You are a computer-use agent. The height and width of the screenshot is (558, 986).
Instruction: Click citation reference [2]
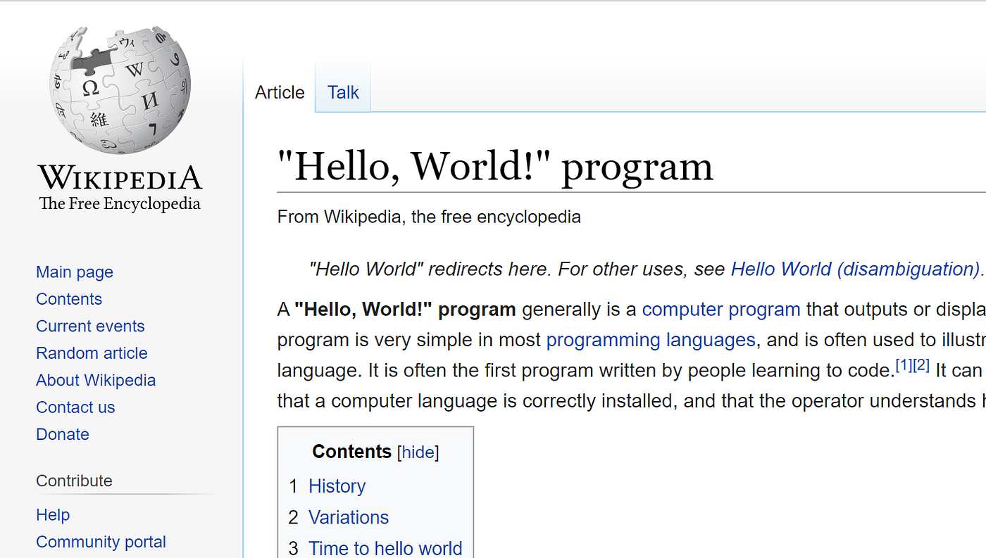pos(921,365)
